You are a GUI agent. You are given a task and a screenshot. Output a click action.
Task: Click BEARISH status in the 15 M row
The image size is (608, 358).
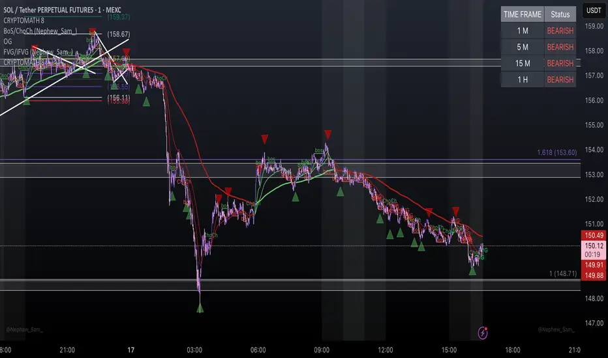[x=560, y=63]
